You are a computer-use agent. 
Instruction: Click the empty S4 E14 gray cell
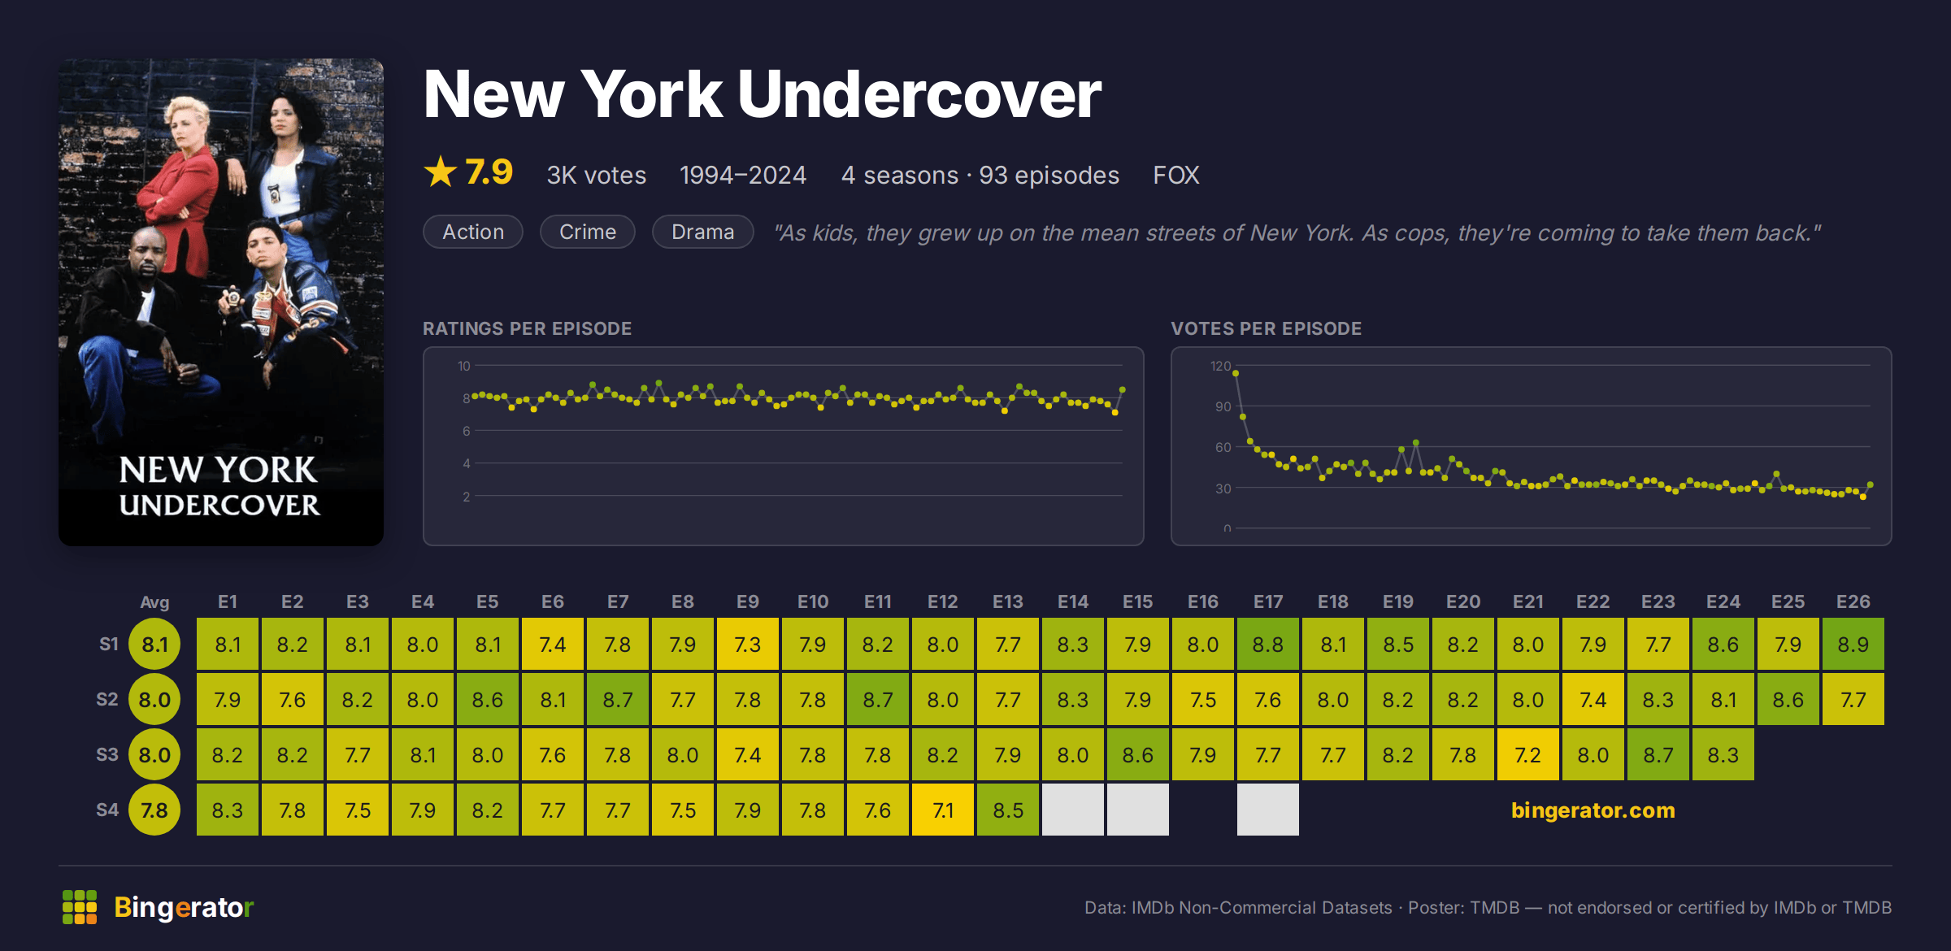(x=1073, y=810)
